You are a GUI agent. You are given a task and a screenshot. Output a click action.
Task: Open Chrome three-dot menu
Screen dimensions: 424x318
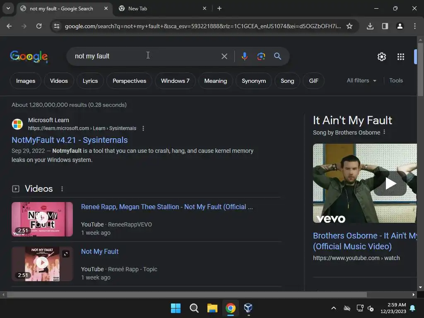415,26
